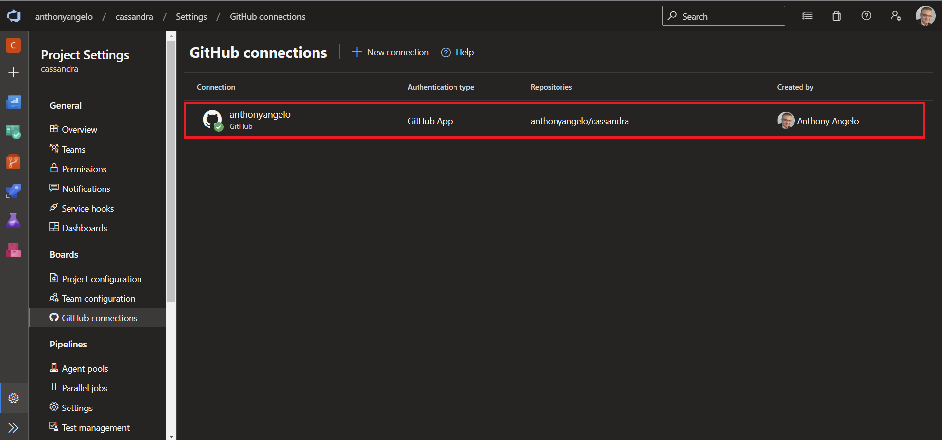Click the scroll up arrow of settings panel

click(171, 35)
